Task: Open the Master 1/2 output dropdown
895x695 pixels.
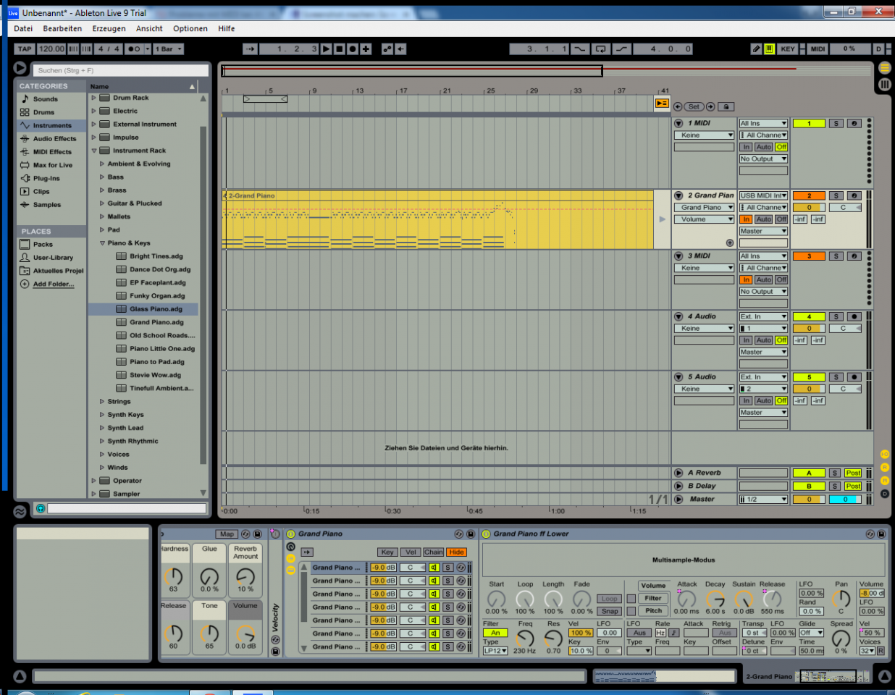Action: (x=763, y=500)
